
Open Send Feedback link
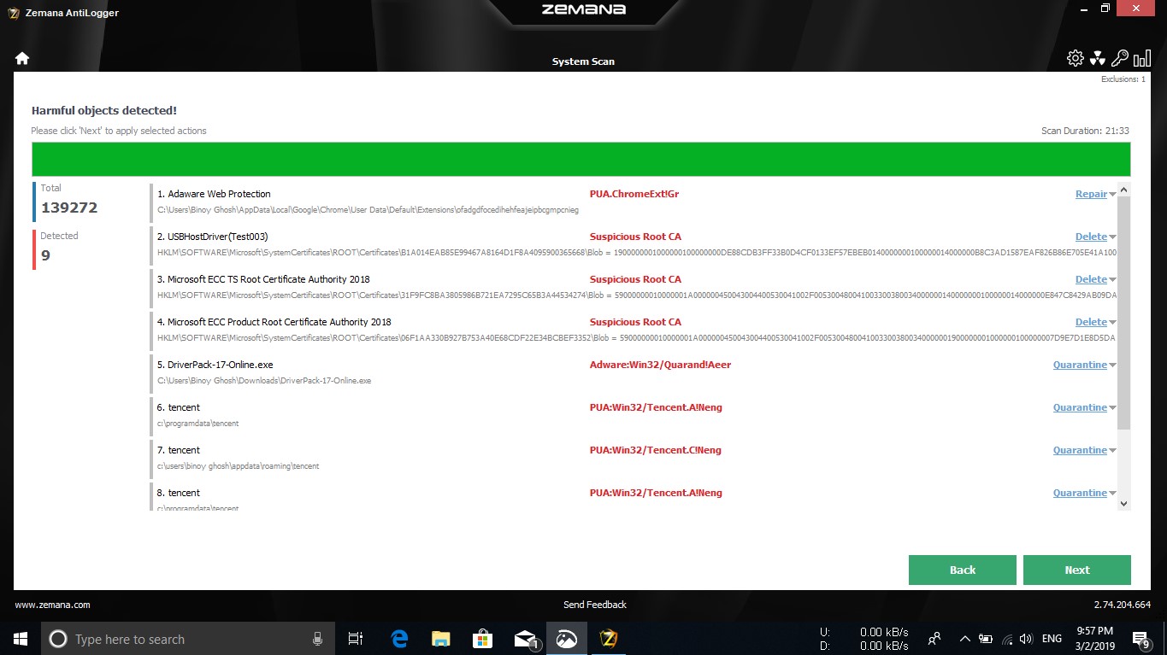595,605
